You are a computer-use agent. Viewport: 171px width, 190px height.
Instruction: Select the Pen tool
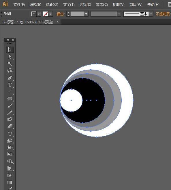coord(10,78)
